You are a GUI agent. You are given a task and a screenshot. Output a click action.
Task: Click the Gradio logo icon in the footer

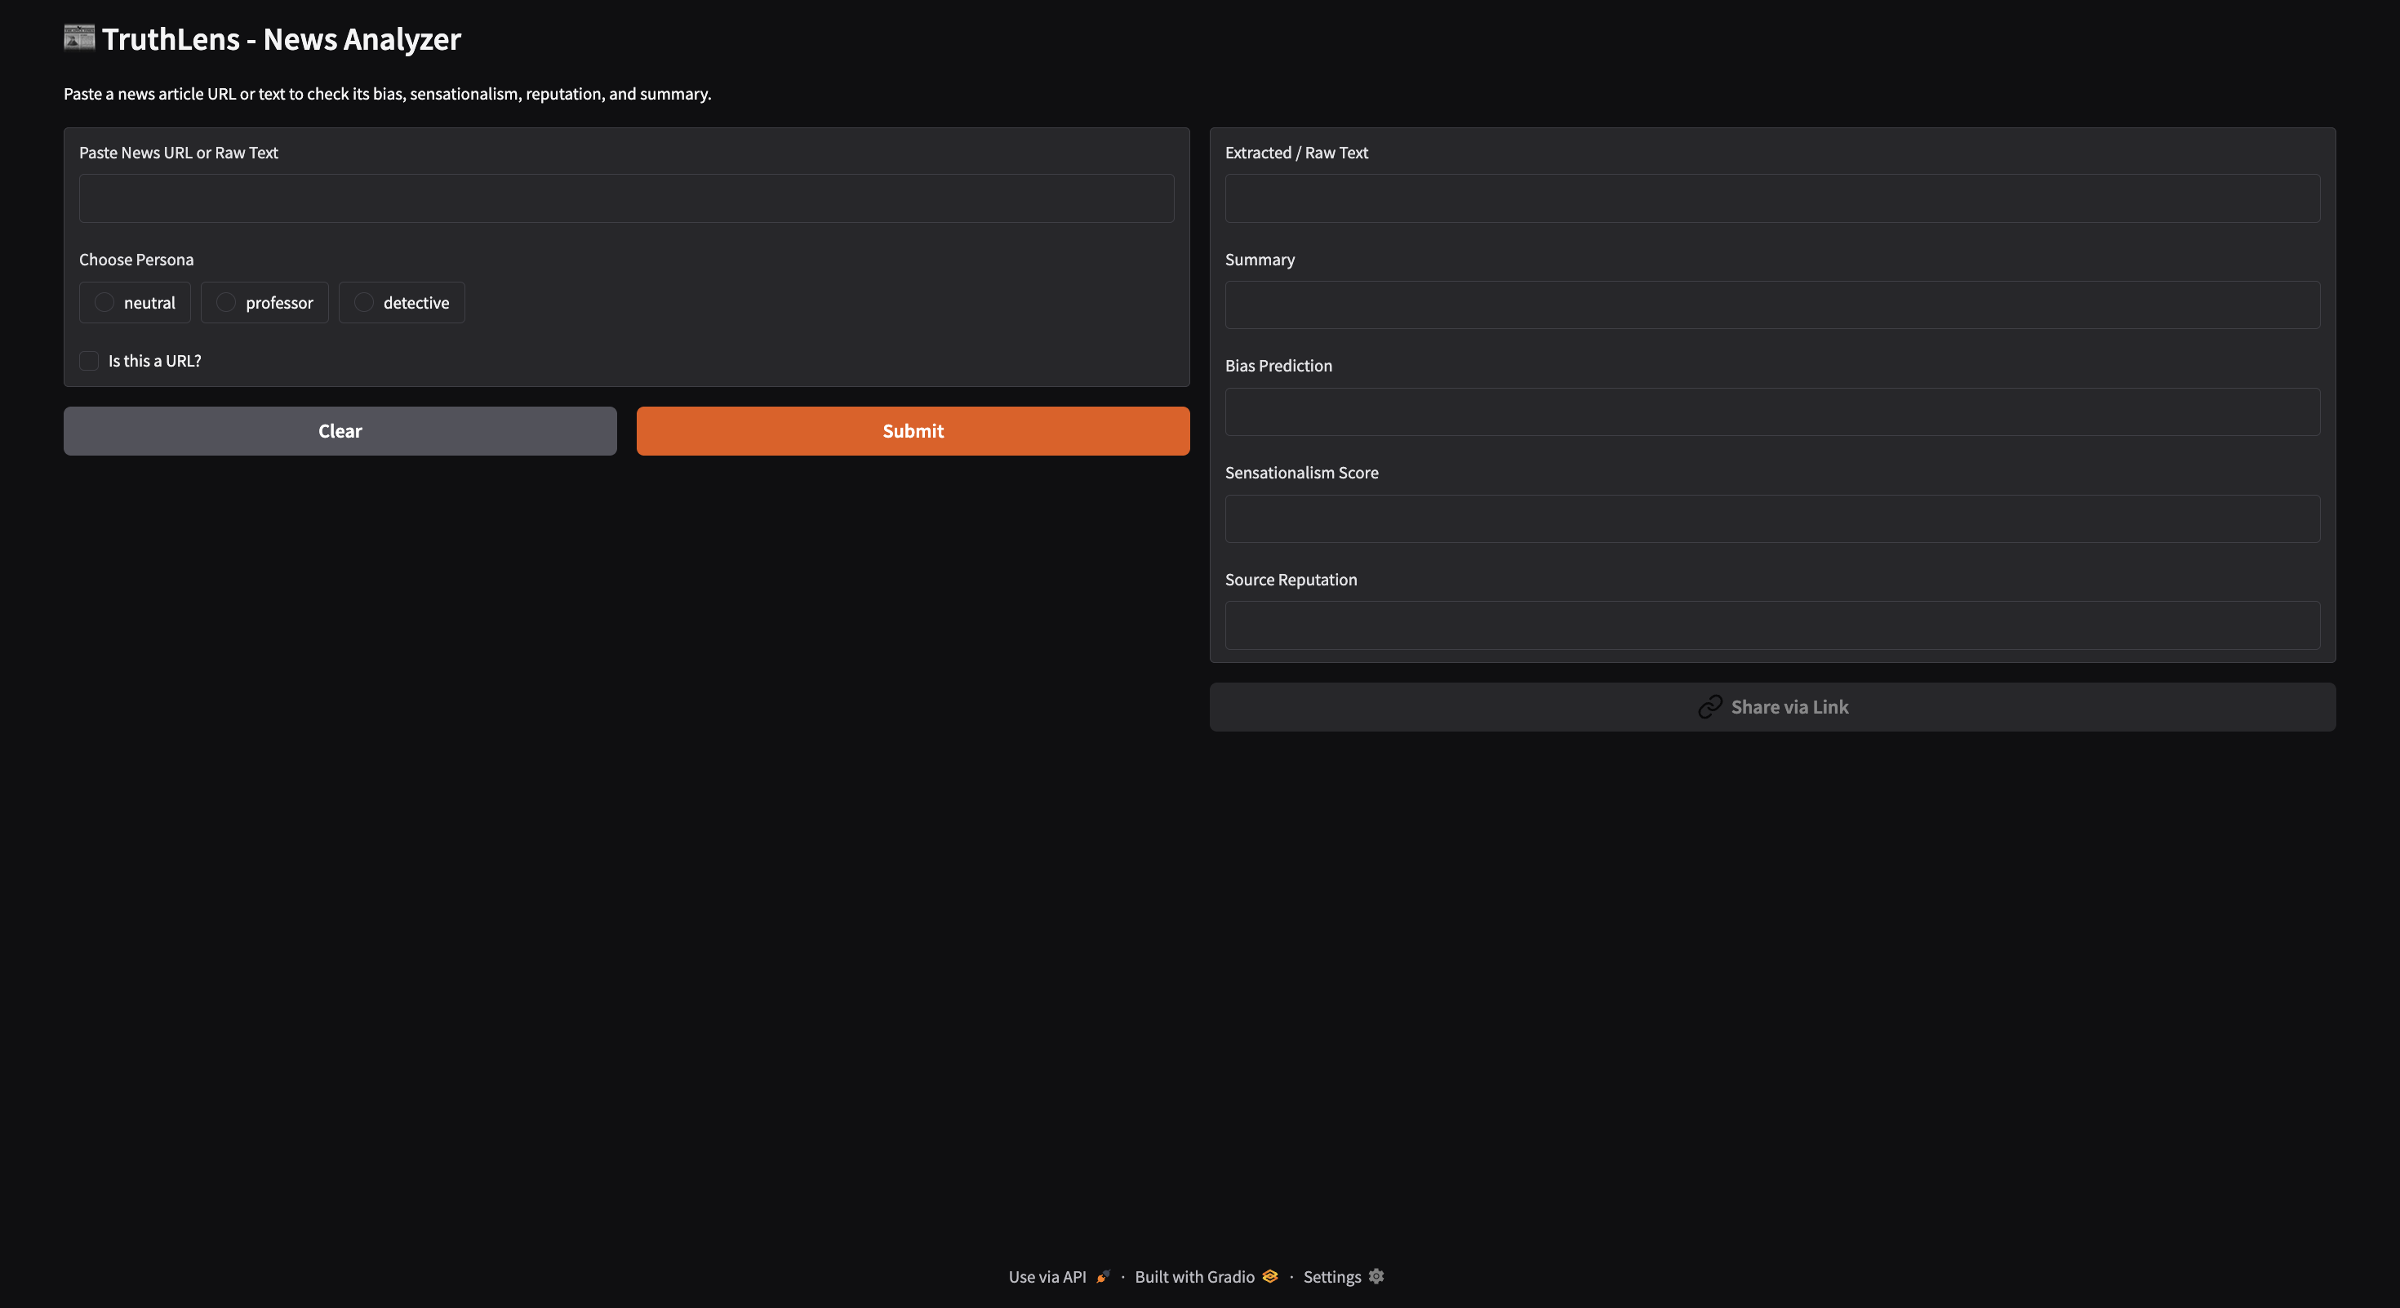(1269, 1277)
